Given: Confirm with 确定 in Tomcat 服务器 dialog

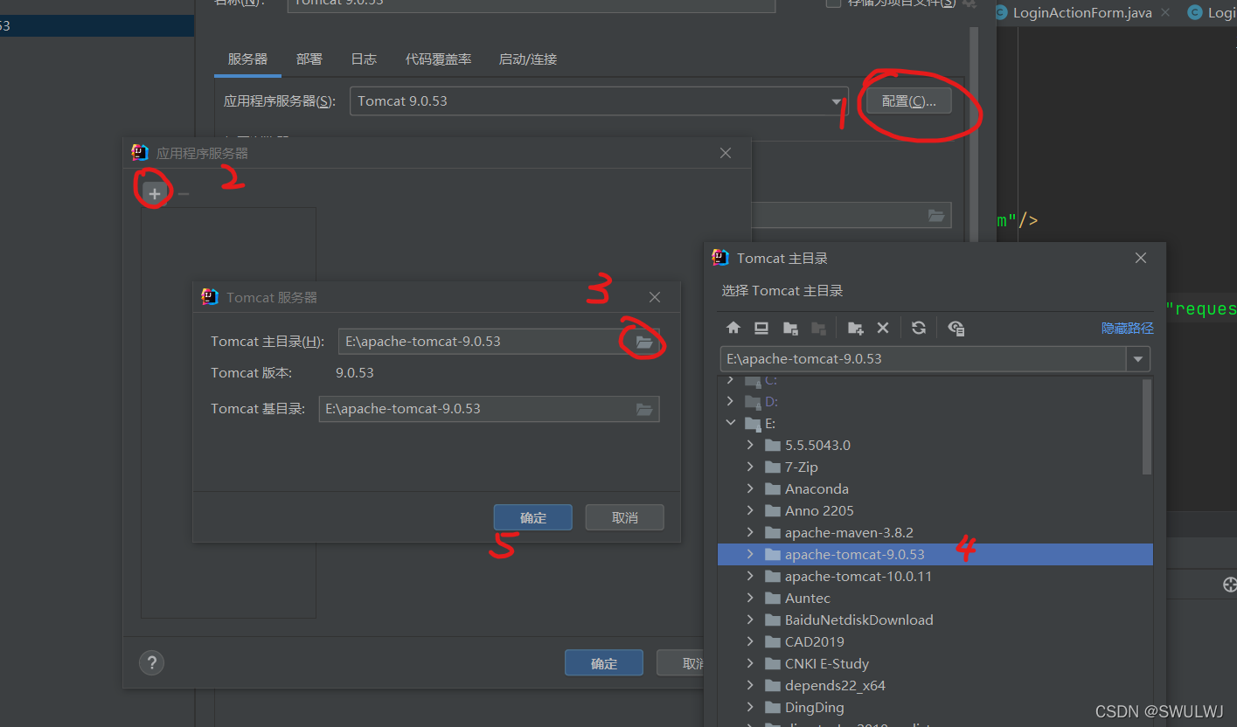Looking at the screenshot, I should [x=533, y=517].
